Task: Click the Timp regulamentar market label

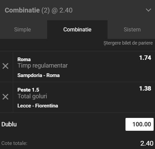Action: click(x=42, y=66)
